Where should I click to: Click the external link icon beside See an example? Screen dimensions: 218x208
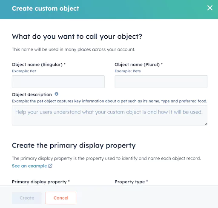coord(50,166)
